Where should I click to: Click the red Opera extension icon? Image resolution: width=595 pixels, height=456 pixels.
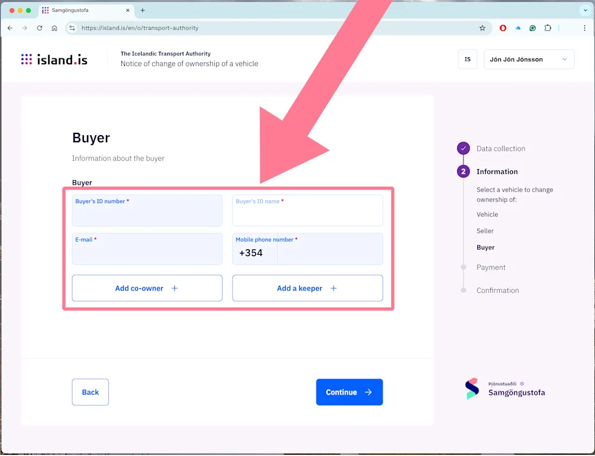point(503,28)
